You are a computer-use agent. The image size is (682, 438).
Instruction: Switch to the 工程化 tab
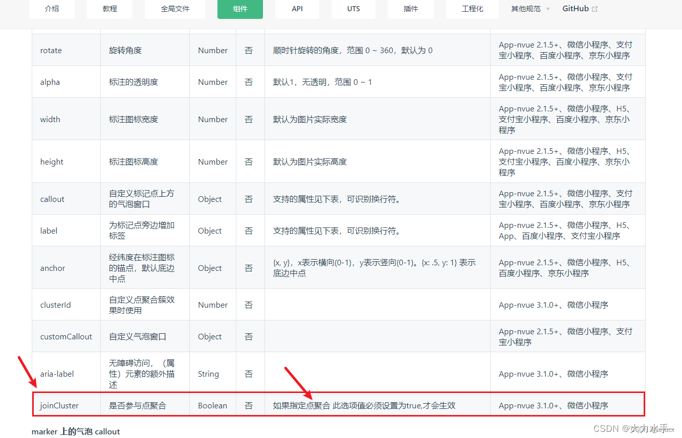(472, 9)
